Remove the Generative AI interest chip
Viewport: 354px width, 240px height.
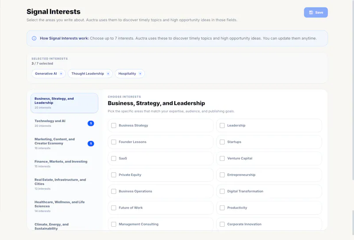pyautogui.click(x=61, y=74)
